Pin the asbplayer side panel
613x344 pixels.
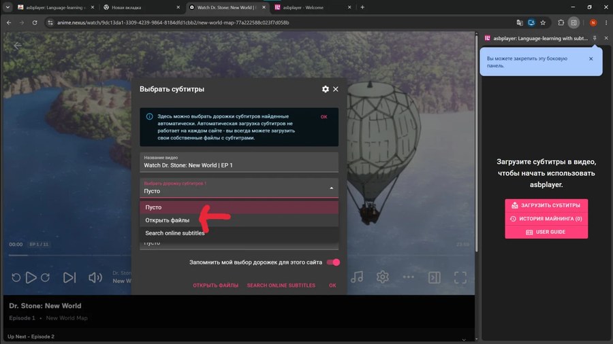(595, 38)
